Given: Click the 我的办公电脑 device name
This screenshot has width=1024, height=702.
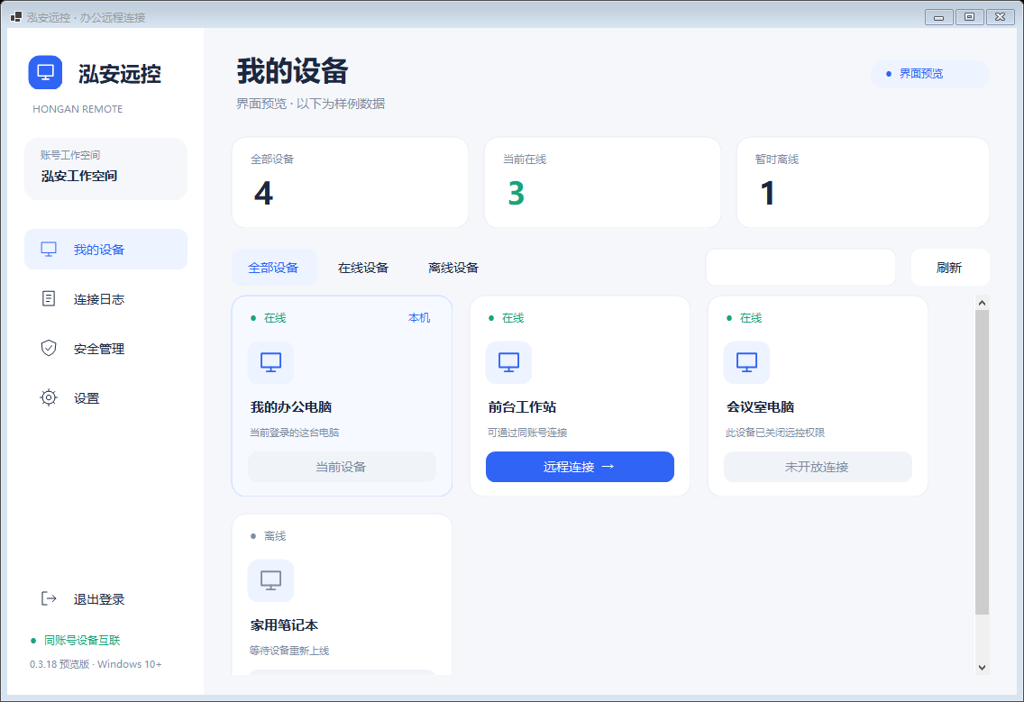Looking at the screenshot, I should pos(291,406).
